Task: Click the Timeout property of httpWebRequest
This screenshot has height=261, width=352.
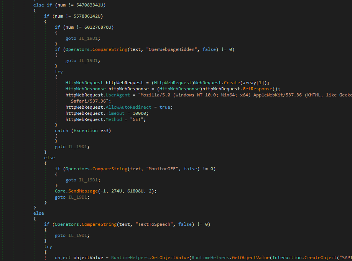Action: [x=116, y=113]
